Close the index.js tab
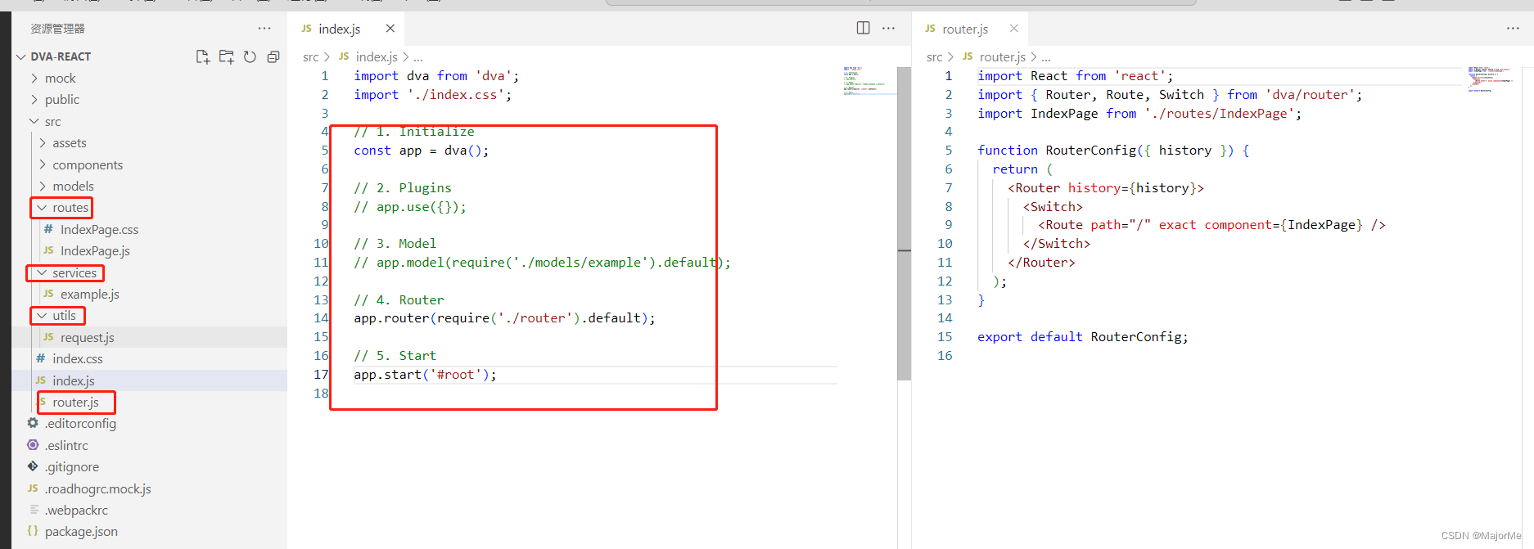This screenshot has height=549, width=1534. 390,28
